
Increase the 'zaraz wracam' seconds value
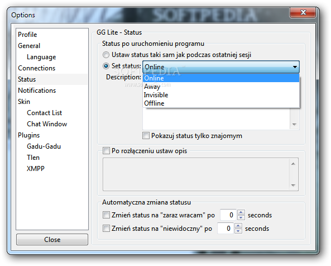pyautogui.click(x=241, y=212)
